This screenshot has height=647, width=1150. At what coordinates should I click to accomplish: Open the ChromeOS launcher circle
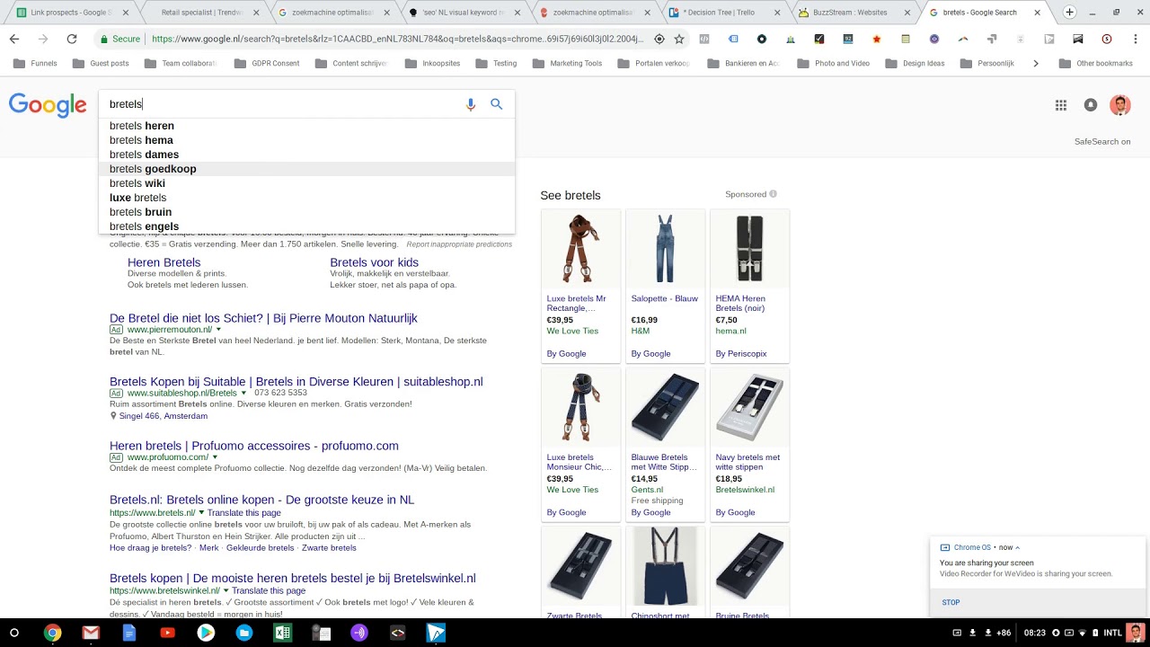pos(13,633)
